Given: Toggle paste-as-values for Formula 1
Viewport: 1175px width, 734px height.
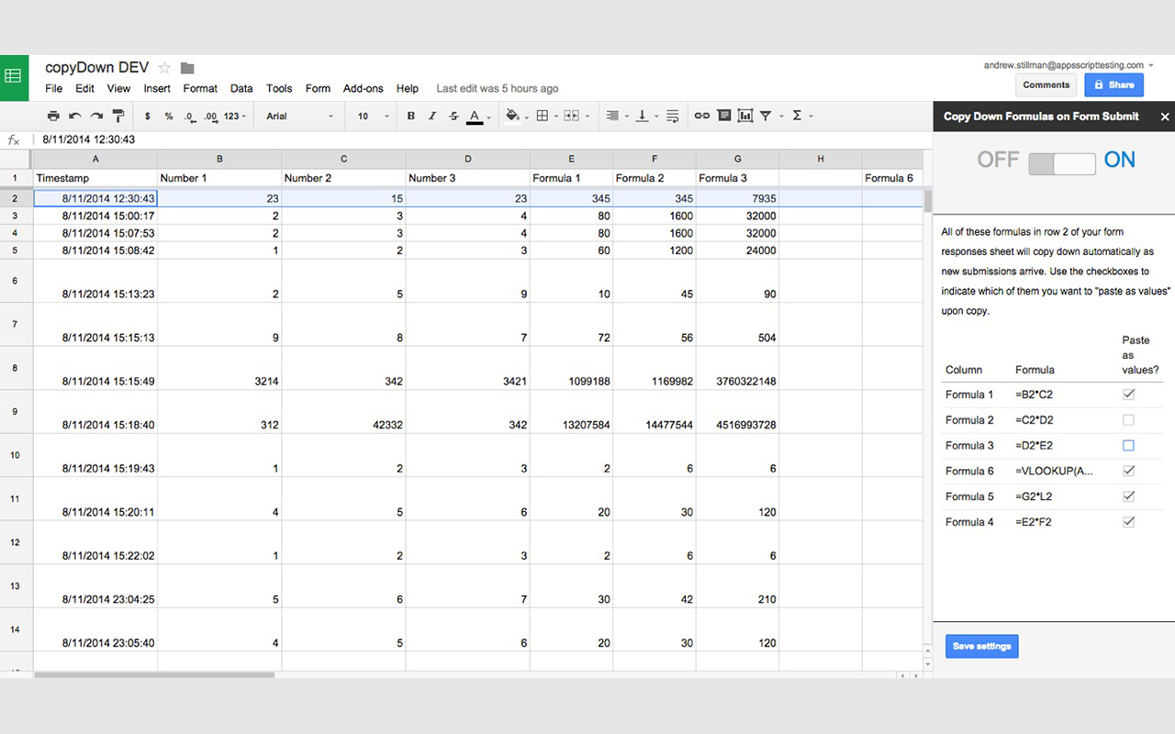Looking at the screenshot, I should click(x=1129, y=395).
